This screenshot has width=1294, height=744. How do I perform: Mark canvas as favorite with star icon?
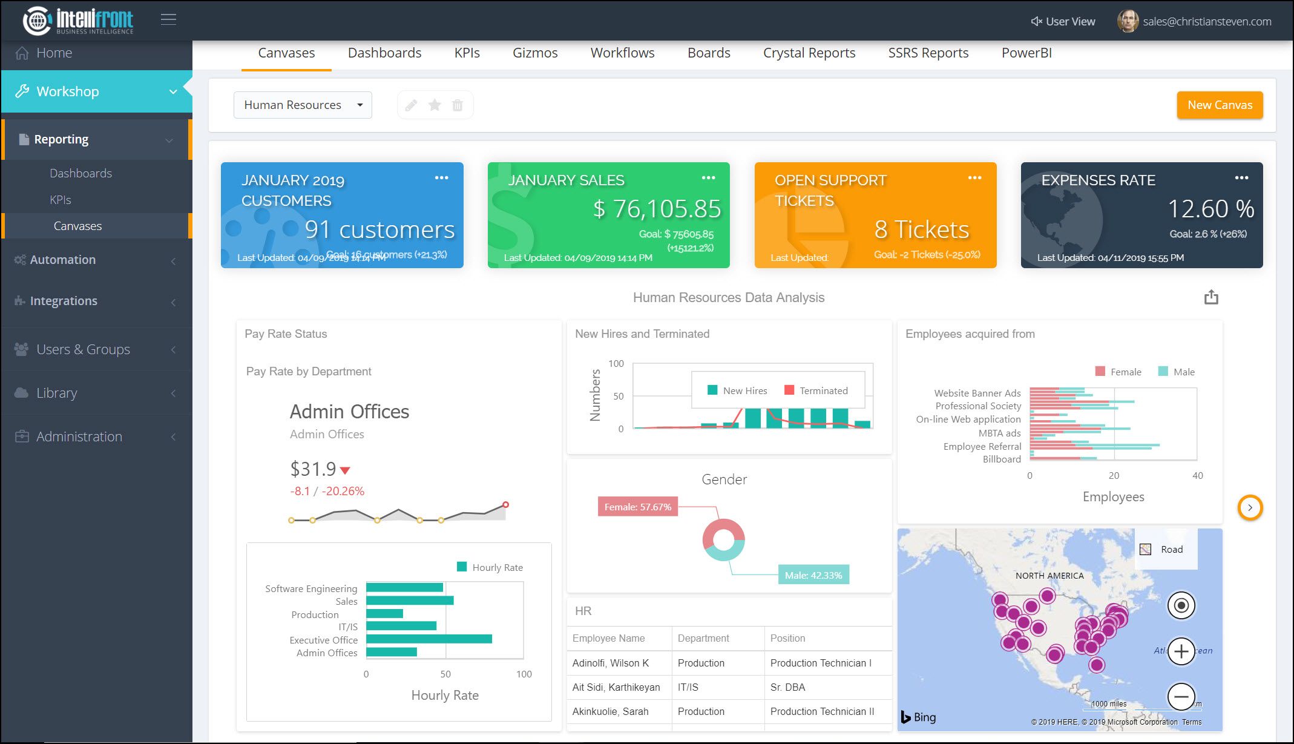click(435, 105)
